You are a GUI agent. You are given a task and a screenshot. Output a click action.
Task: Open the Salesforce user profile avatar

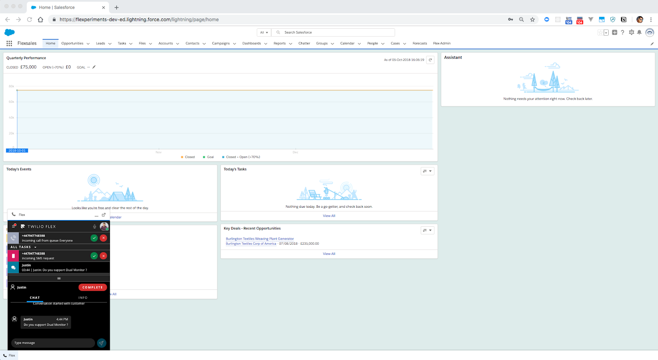[650, 32]
